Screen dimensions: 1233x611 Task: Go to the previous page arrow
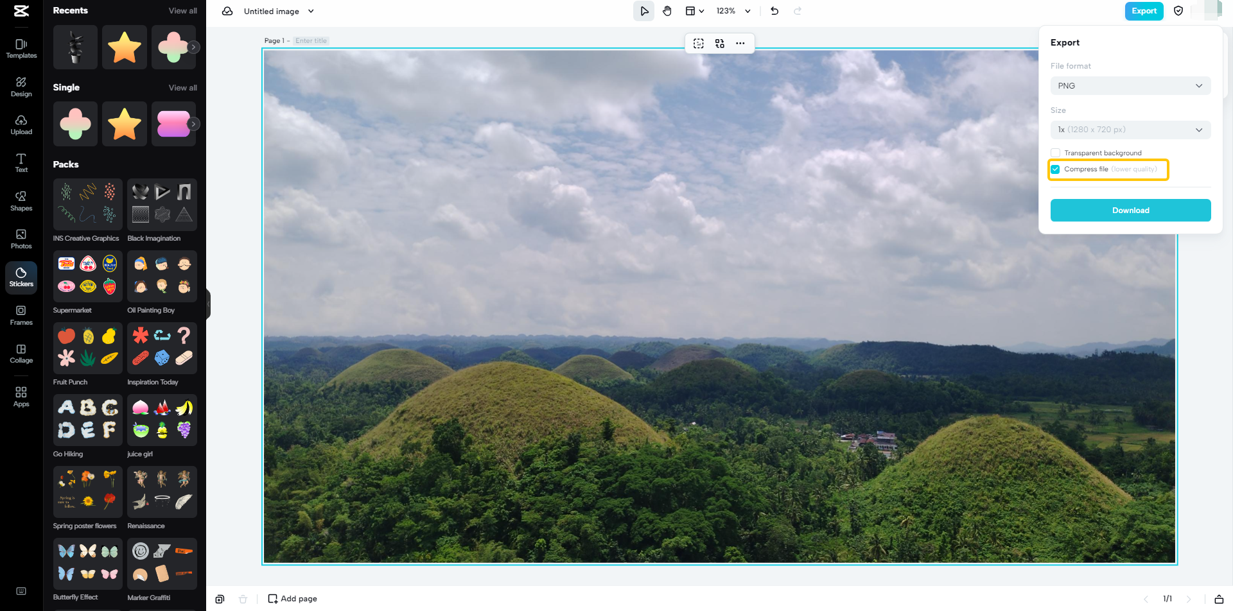(1146, 599)
